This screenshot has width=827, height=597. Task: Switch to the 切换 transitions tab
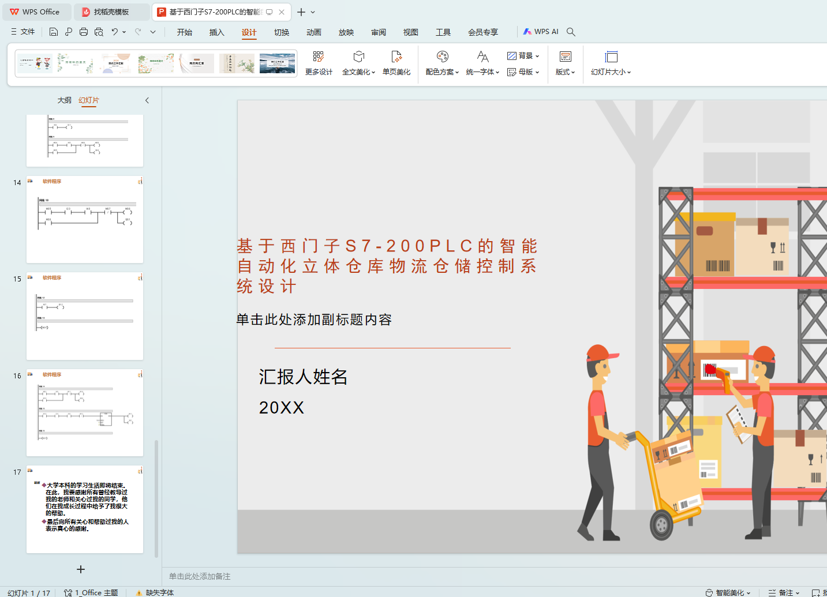[282, 32]
